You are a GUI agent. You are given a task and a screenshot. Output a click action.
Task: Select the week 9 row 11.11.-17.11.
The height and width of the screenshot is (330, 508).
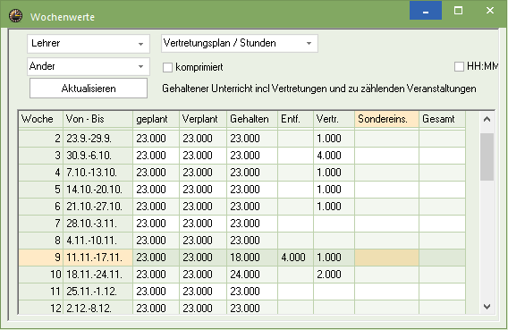click(x=242, y=258)
